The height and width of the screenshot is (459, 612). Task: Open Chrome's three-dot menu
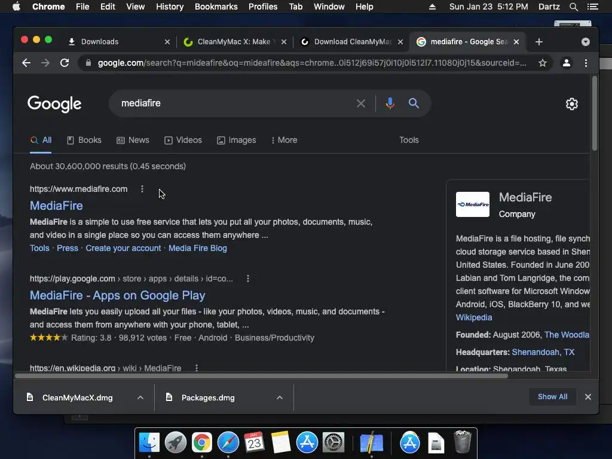[586, 63]
